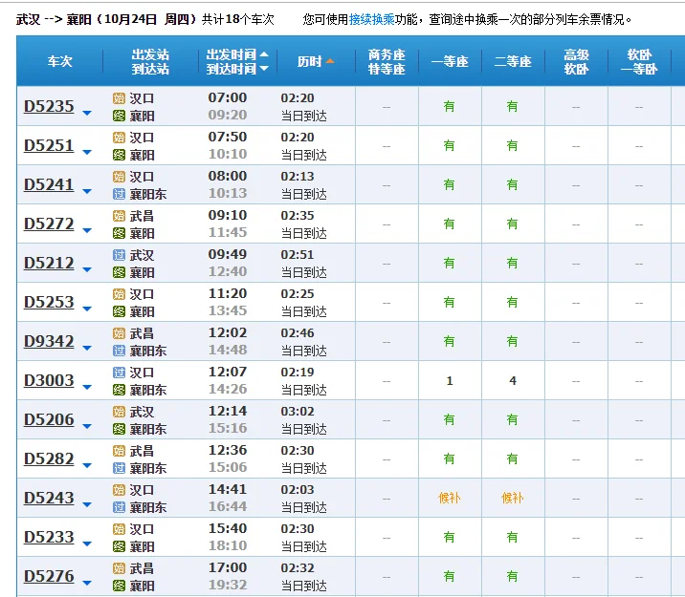
Task: Open train D5272 details link
Action: coord(49,224)
